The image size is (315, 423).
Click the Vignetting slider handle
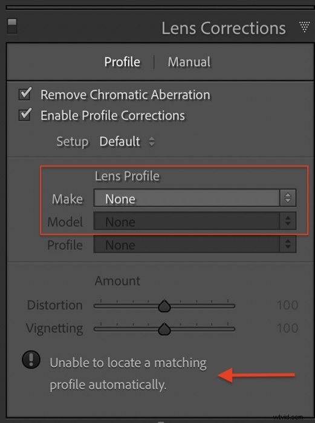(164, 329)
